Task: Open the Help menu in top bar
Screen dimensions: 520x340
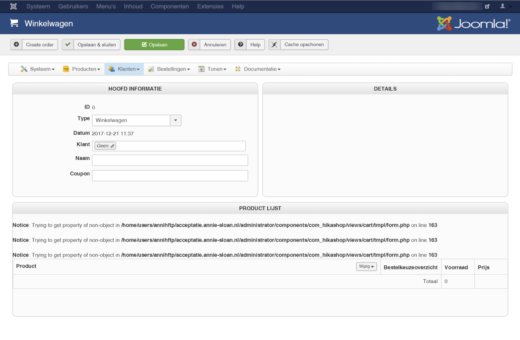Action: tap(238, 6)
